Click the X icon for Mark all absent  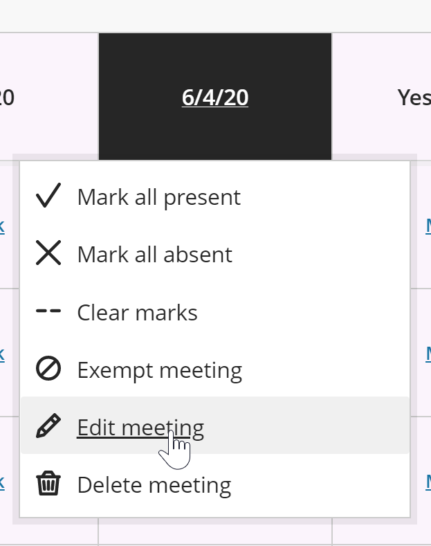pos(48,254)
